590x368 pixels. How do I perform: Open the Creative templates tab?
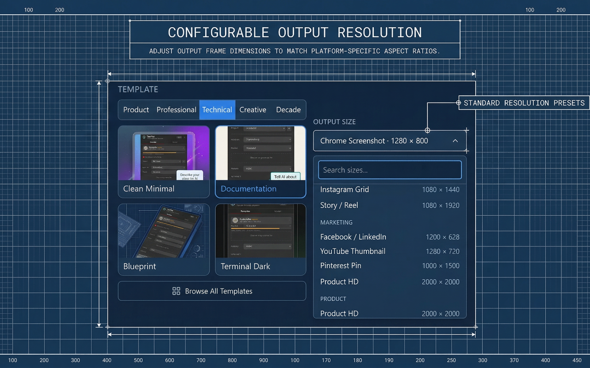click(253, 109)
